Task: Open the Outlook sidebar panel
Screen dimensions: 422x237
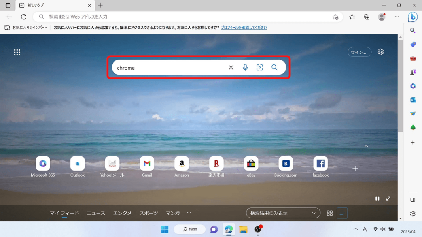Action: 413,100
